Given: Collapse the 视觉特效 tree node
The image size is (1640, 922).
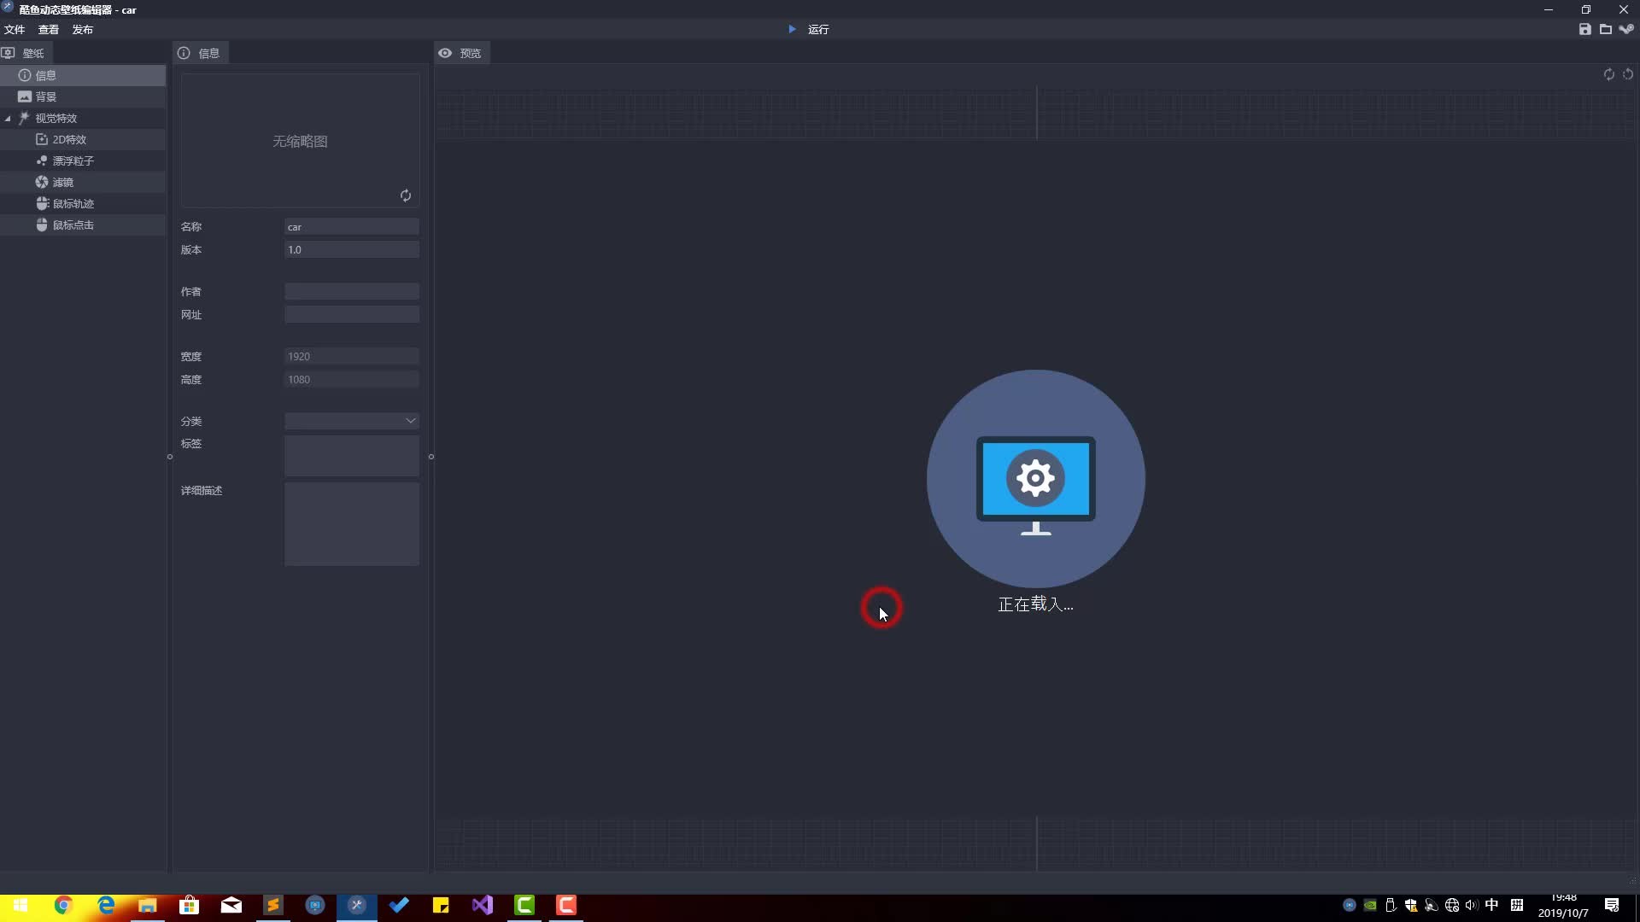Looking at the screenshot, I should point(8,119).
